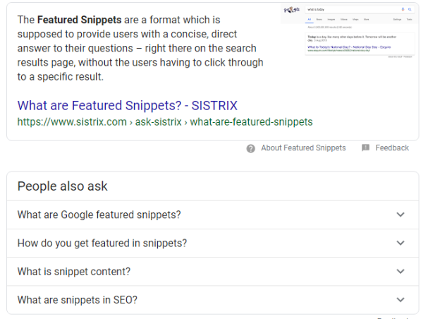Select the question text "What is snippet content?"
428x319 pixels.
click(x=74, y=272)
